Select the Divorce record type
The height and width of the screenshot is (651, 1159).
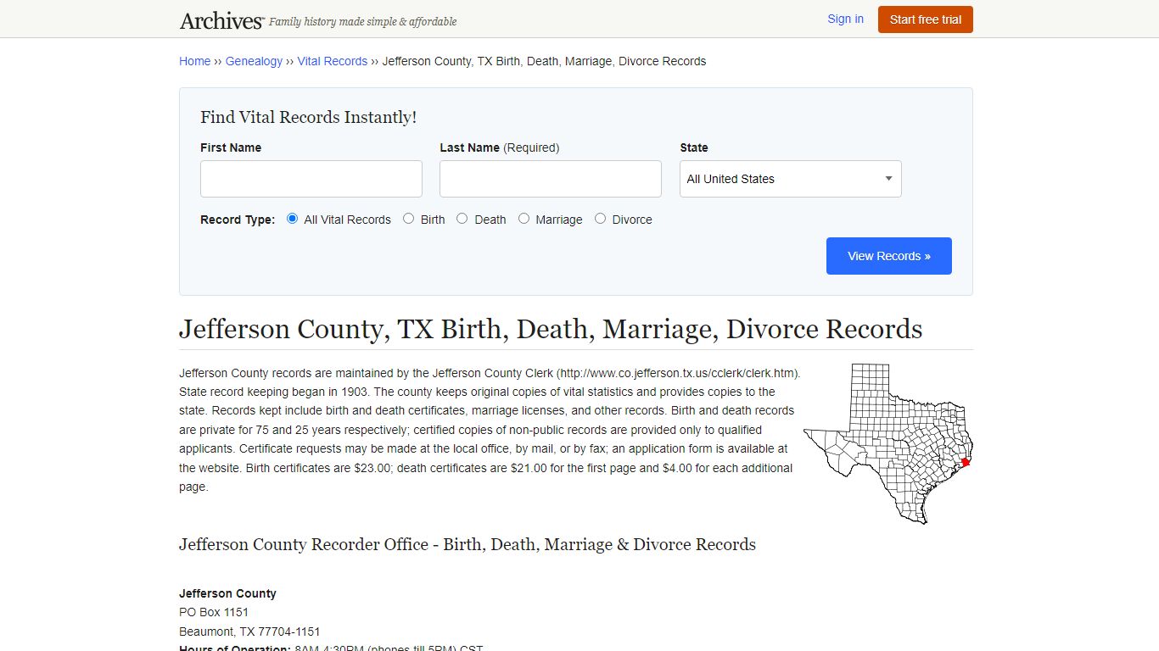click(x=600, y=218)
